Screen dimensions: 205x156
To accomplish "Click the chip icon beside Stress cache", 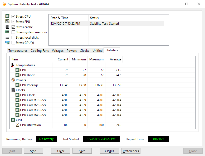I will (7, 27).
